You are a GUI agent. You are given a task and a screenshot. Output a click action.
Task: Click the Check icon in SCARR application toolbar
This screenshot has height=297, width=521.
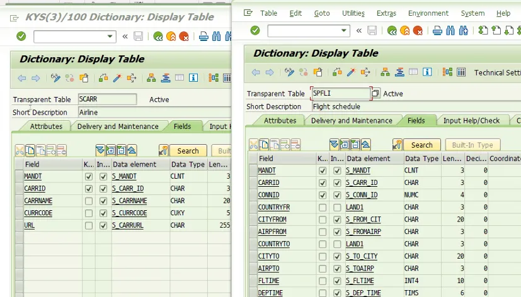pos(103,78)
